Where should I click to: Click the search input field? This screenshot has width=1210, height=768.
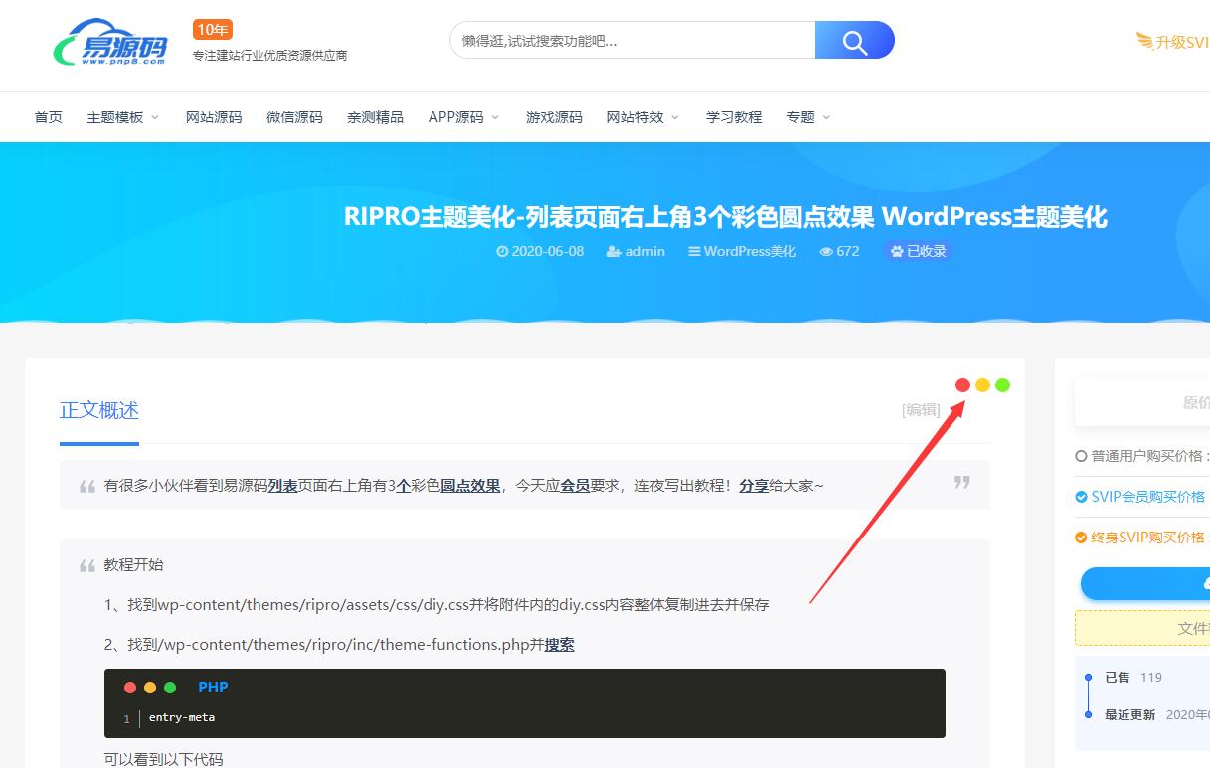(x=633, y=41)
